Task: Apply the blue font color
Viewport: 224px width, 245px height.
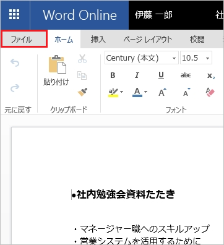Action: (137, 92)
